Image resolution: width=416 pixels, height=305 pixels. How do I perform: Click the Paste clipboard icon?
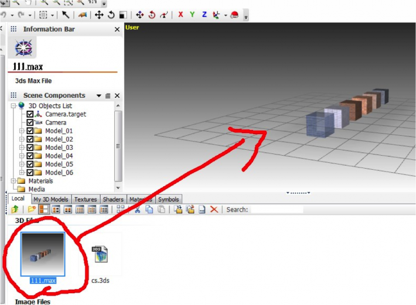pyautogui.click(x=161, y=210)
